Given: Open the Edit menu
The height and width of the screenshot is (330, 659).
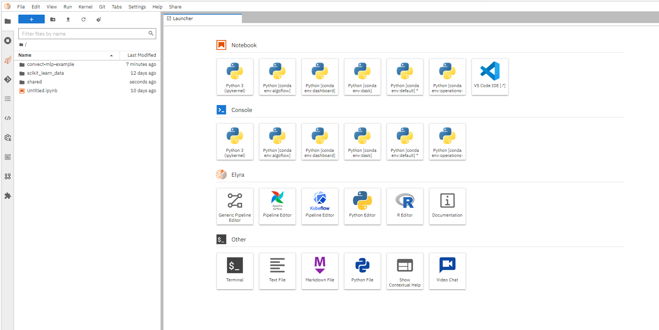Looking at the screenshot, I should pos(36,7).
